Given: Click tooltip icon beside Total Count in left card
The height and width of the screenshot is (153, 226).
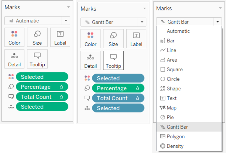Looking at the screenshot, I should pyautogui.click(x=11, y=97).
